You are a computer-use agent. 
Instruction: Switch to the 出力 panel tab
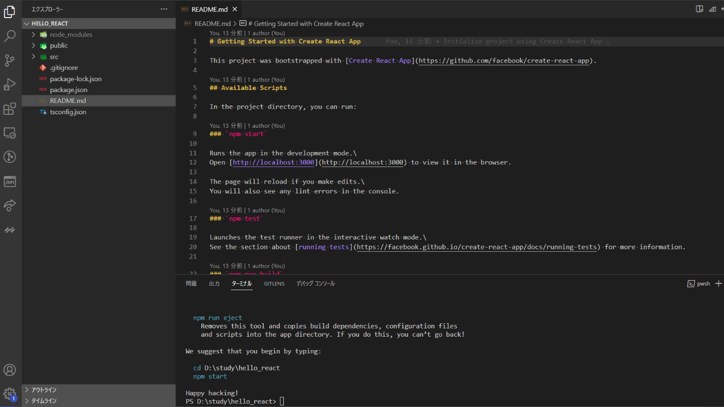coord(214,283)
